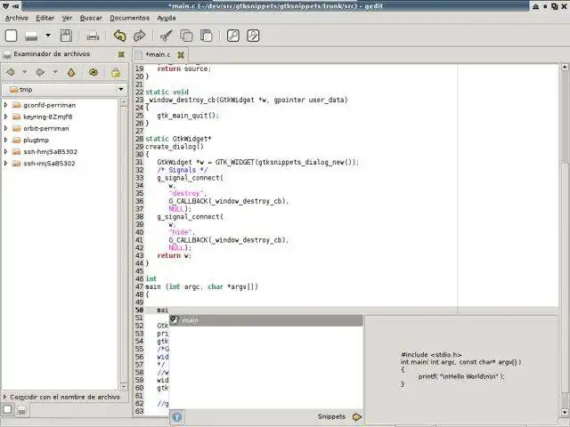Open the Buscar menu
This screenshot has width=570, height=427.
coord(91,18)
